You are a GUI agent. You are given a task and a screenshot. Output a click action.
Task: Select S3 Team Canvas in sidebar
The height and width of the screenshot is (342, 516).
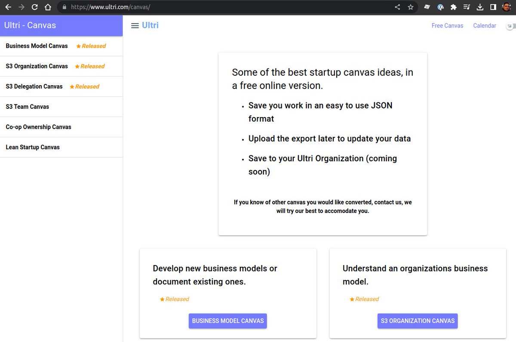click(61, 107)
